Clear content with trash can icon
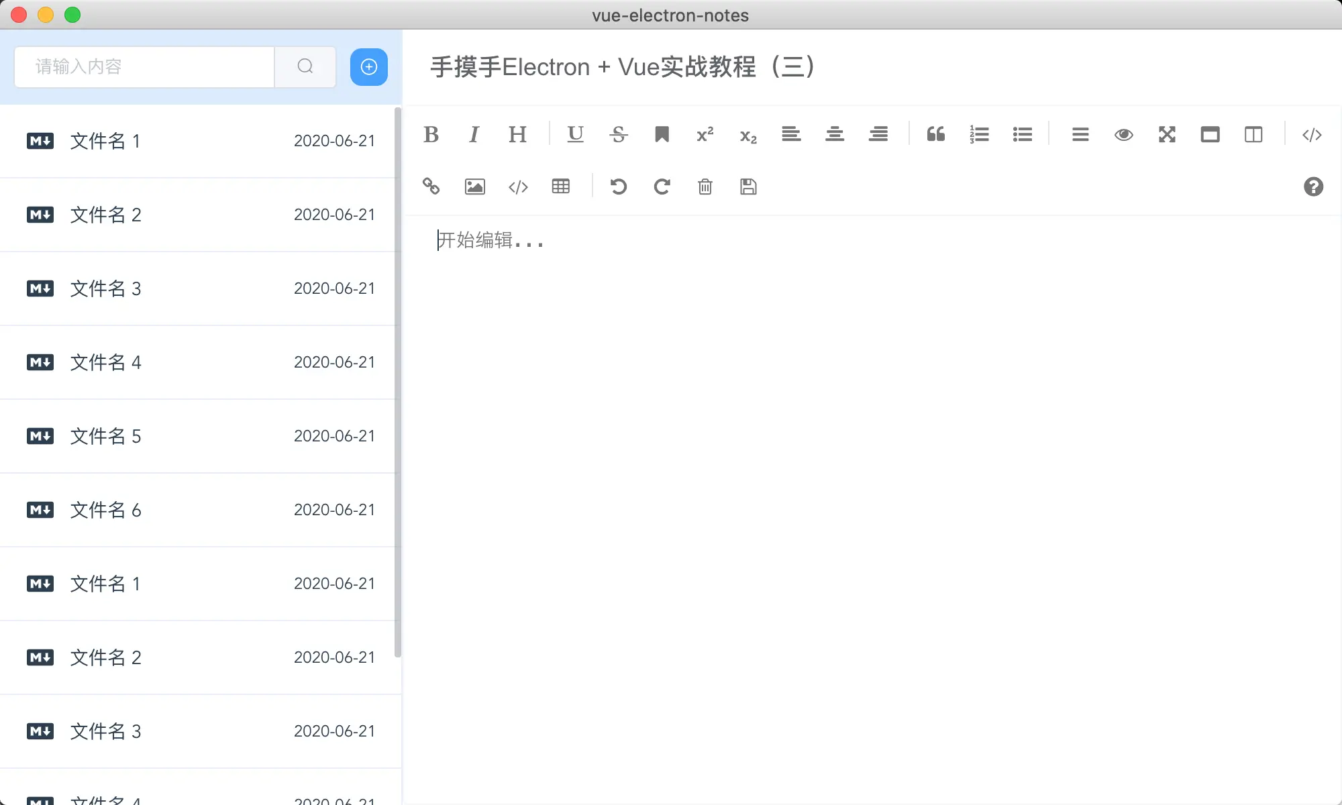This screenshot has width=1342, height=805. pyautogui.click(x=705, y=186)
